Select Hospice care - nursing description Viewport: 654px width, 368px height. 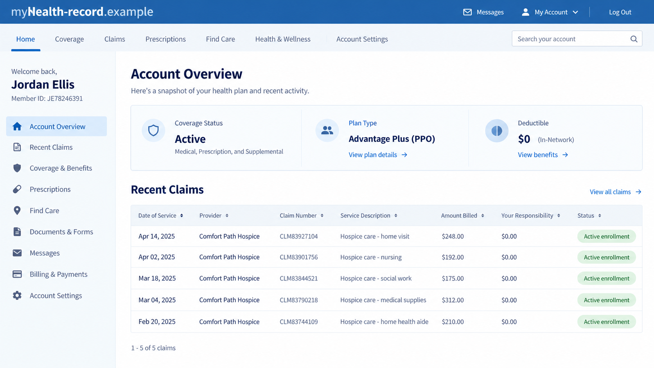(371, 257)
